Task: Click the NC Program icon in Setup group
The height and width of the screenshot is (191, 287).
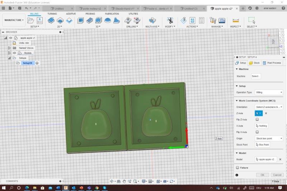Action: click(40, 20)
